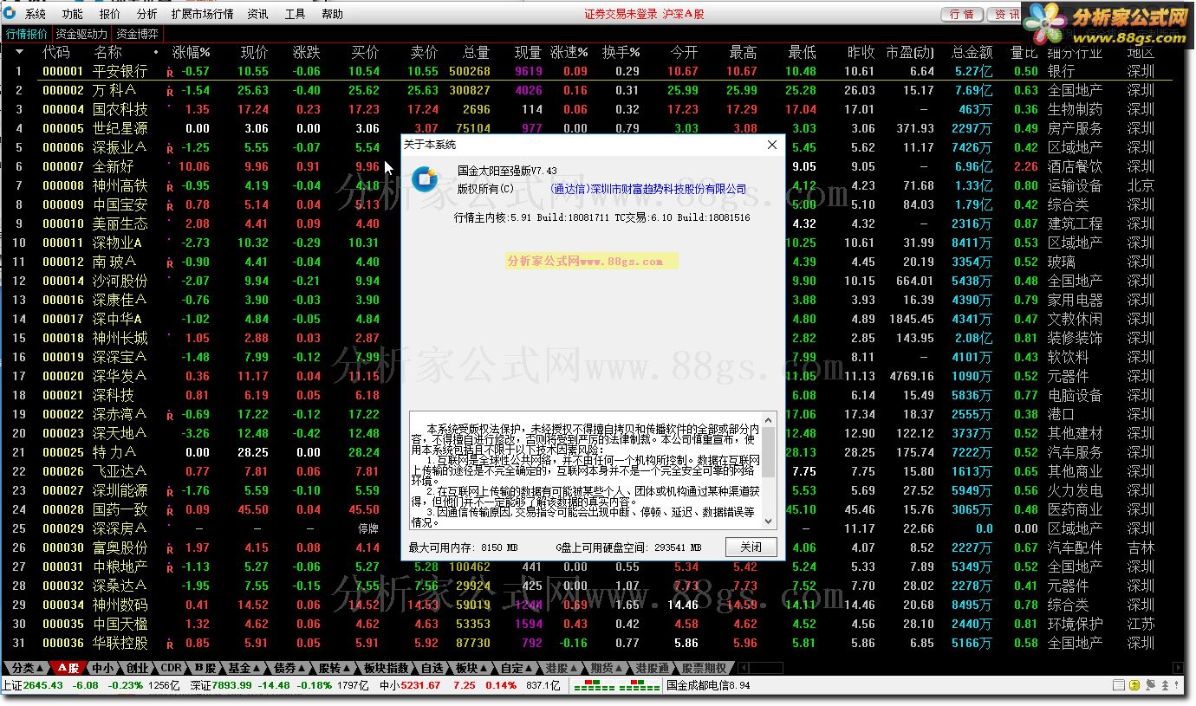
Task: Click the double up-arrow icon in status bar
Action: [1165, 685]
